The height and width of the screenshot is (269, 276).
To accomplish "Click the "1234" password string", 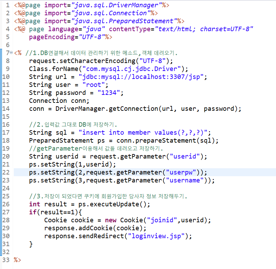I will [x=109, y=93].
